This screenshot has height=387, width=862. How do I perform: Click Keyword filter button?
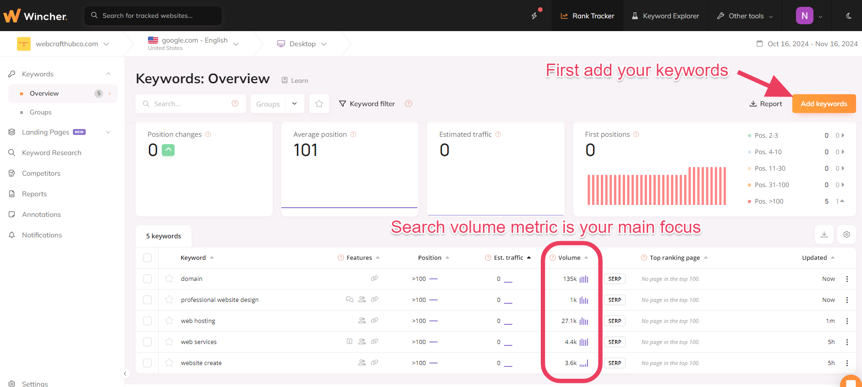(367, 104)
